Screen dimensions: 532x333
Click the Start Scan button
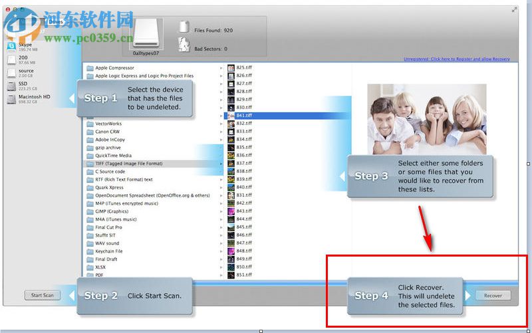[x=43, y=295]
